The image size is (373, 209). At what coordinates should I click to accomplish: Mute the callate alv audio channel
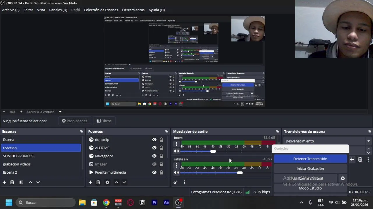pos(176,172)
